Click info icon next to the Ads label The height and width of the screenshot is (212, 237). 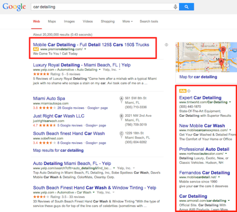189,91
